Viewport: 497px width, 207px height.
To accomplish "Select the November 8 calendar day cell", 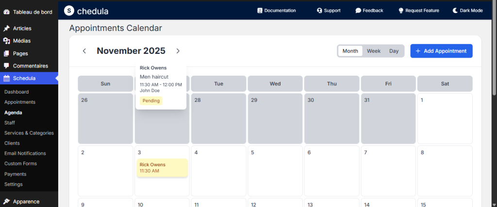I will tap(445, 171).
